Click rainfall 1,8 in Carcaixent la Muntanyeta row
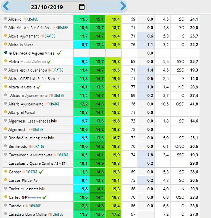Image resolution: width=211 pixels, height=218 pixels. pos(146,155)
